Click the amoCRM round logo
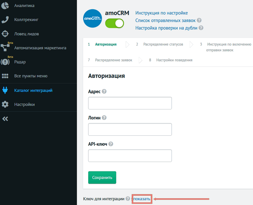Viewport: 253px width, 205px height. (93, 18)
